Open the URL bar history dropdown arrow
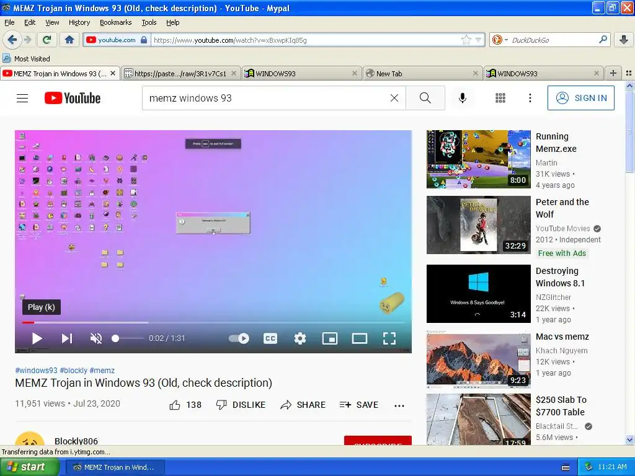This screenshot has height=476, width=635. (x=478, y=40)
